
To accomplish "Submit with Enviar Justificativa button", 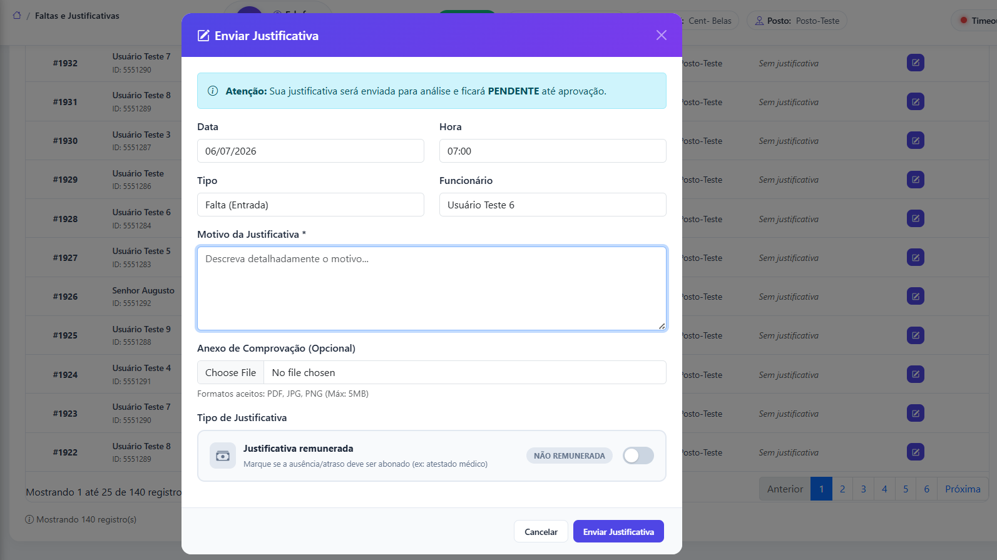I will coord(618,532).
